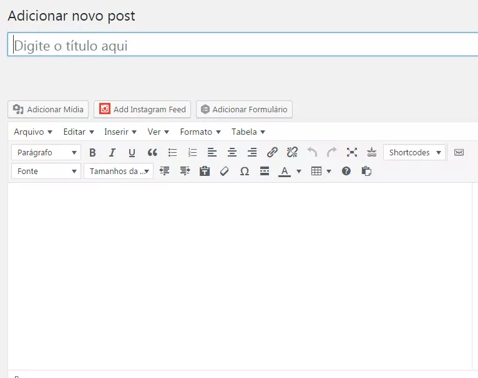This screenshot has width=478, height=378.
Task: Toggle italic text style
Action: [x=112, y=152]
